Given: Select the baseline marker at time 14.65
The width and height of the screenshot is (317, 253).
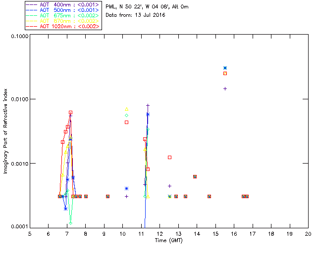Looking at the screenshot, I should click(209, 196).
